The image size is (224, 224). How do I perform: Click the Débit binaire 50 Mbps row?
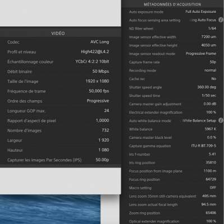[58, 72]
